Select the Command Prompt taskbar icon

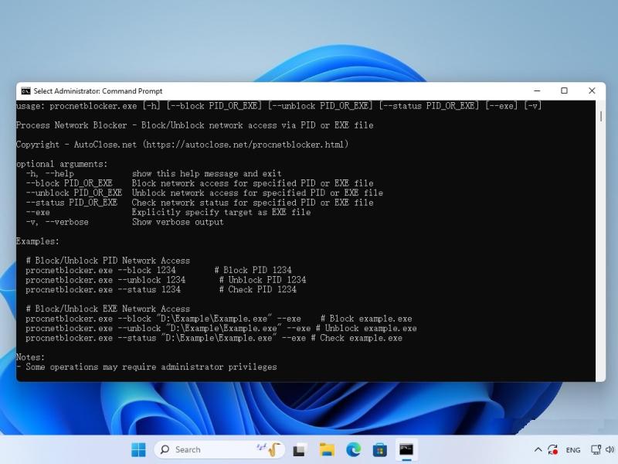[x=404, y=450]
